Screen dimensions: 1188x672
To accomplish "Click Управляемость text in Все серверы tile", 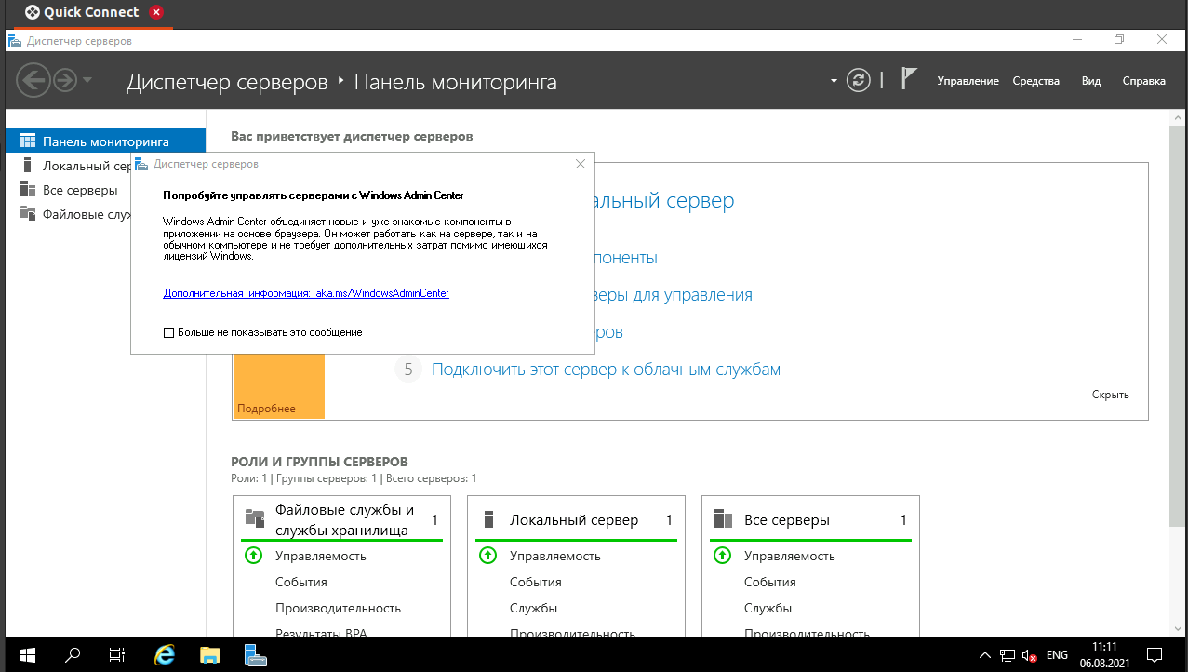I will point(790,556).
